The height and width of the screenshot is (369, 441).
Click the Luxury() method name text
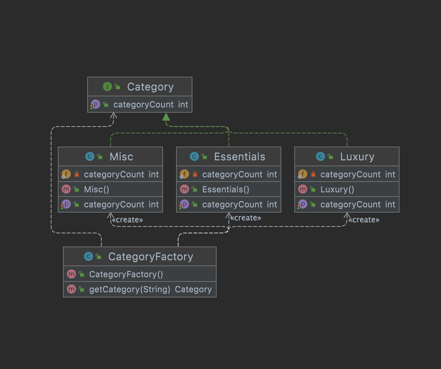point(337,189)
